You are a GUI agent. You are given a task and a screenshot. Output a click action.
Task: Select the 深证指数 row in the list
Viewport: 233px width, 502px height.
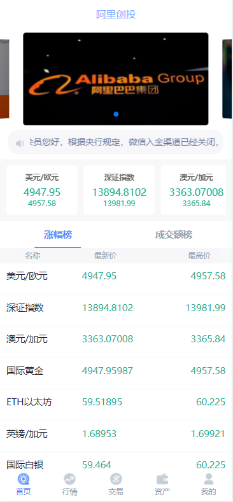(x=116, y=310)
